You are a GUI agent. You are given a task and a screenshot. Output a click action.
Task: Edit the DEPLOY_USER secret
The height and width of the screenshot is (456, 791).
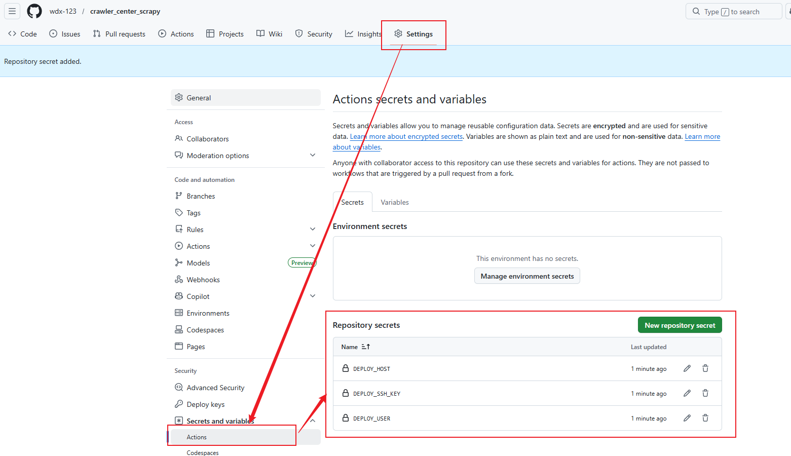[x=687, y=418]
